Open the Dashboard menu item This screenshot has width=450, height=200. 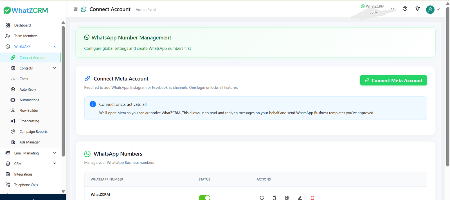[x=30, y=25]
